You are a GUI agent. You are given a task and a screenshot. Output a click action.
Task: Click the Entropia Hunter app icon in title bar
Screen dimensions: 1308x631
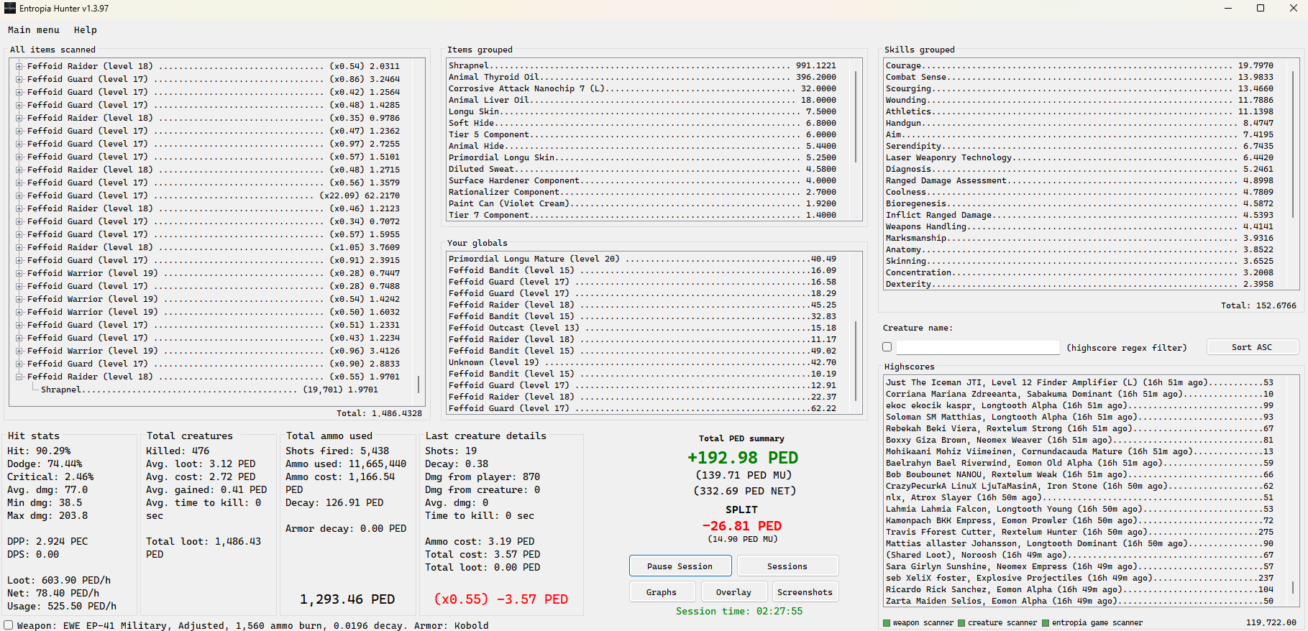tap(10, 9)
